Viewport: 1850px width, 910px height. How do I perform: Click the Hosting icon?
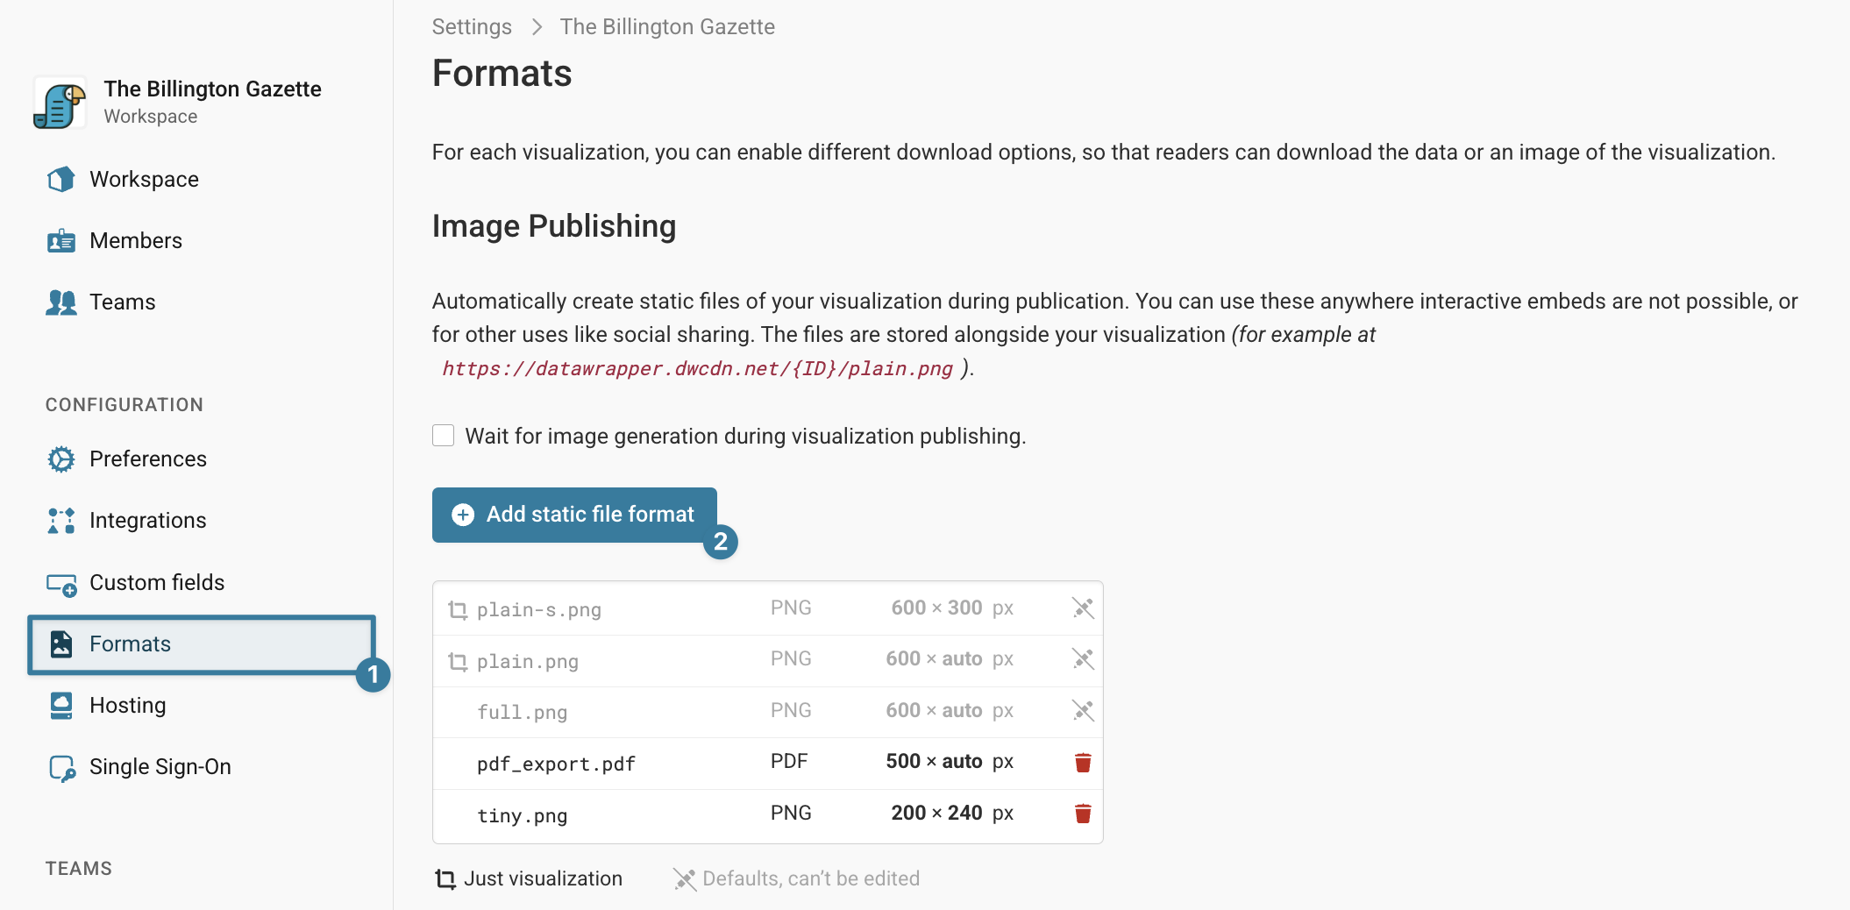[x=60, y=706]
